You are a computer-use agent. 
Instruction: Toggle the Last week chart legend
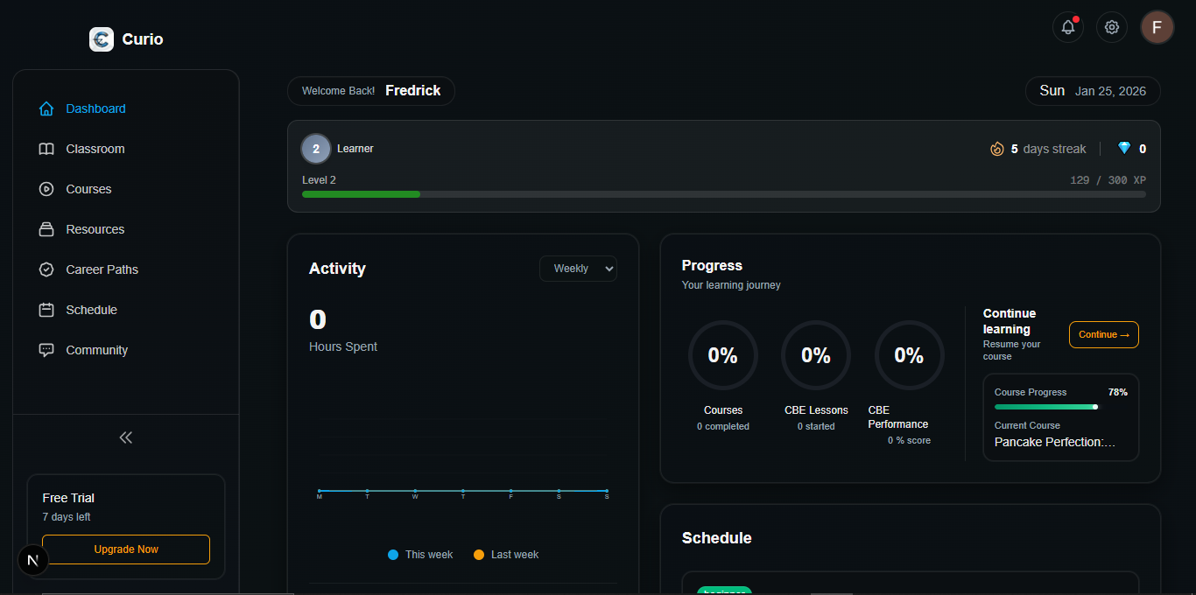(x=506, y=555)
